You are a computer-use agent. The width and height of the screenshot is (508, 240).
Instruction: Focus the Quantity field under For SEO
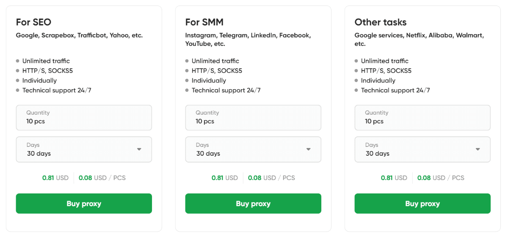84,118
